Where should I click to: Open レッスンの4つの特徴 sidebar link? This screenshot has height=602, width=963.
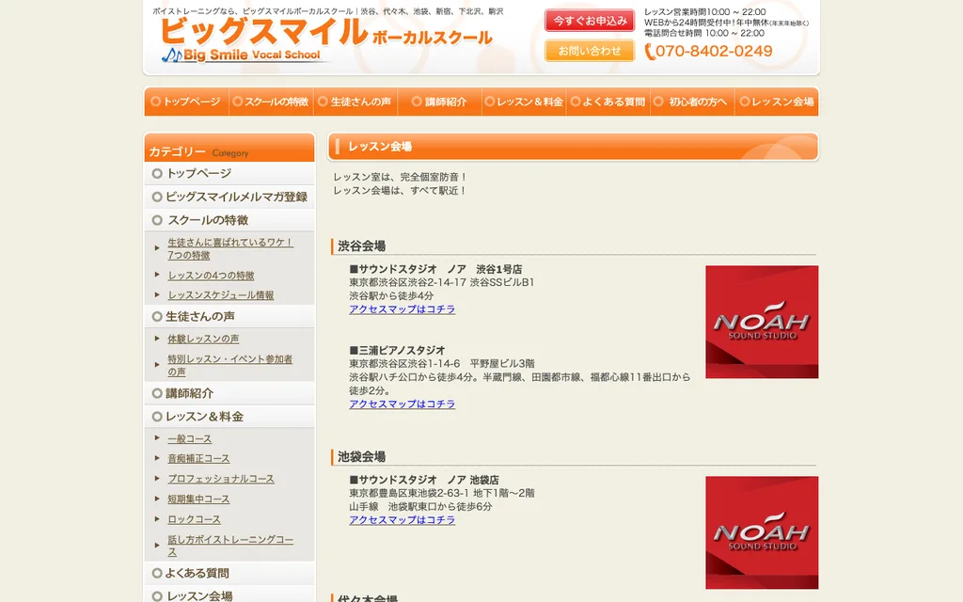(211, 276)
